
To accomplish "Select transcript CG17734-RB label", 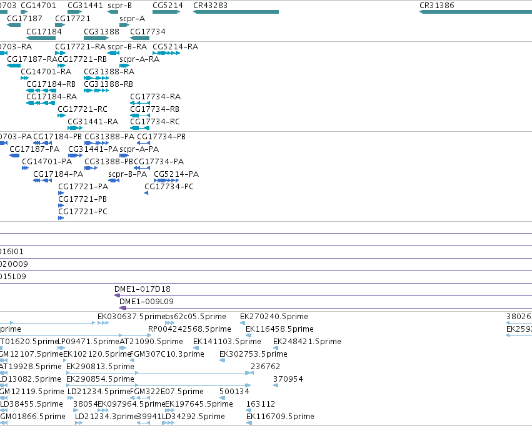I will coord(154,109).
